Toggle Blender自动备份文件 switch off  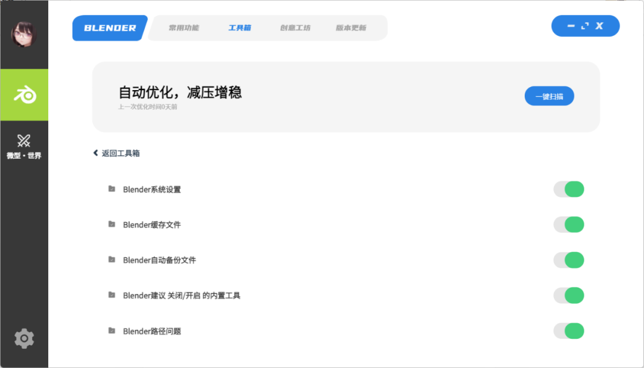pos(569,260)
